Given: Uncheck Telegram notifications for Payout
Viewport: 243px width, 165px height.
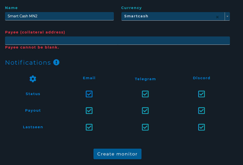Looking at the screenshot, I should pyautogui.click(x=145, y=110).
